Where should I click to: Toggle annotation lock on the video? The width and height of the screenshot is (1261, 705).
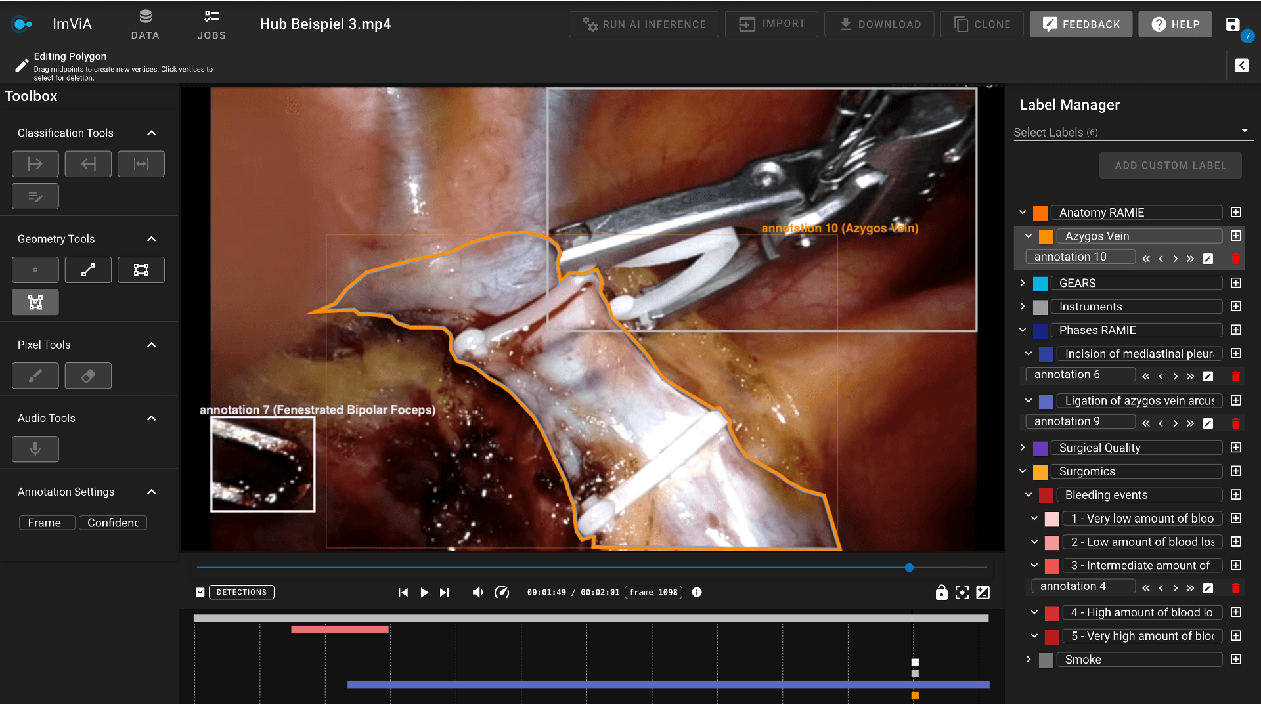(942, 592)
